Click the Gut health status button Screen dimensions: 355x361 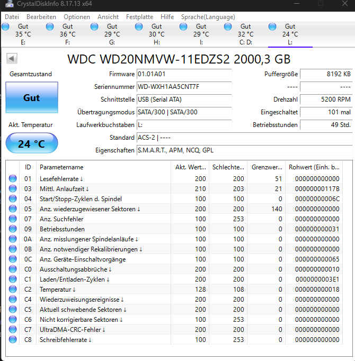pyautogui.click(x=32, y=97)
